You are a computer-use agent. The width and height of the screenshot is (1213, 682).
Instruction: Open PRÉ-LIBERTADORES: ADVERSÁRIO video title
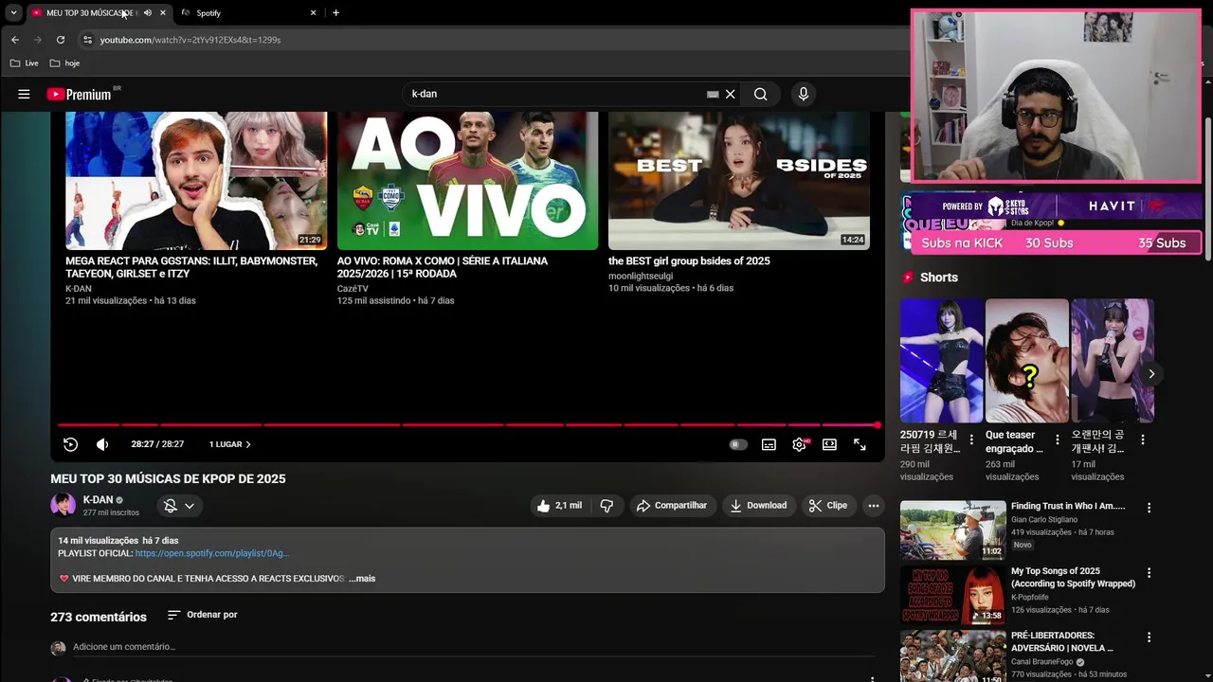pos(1061,642)
